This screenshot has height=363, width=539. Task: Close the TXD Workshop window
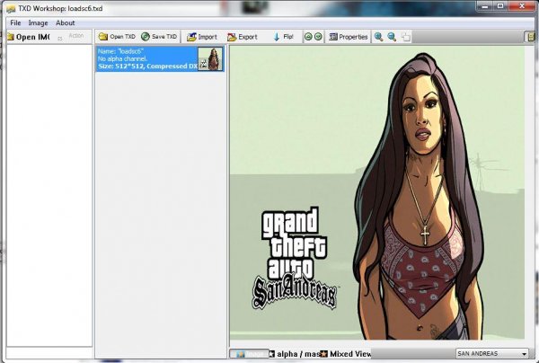tap(522, 6)
